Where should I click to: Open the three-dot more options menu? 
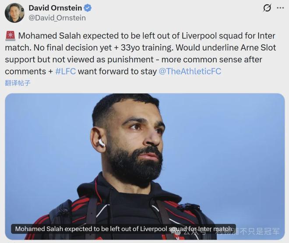[280, 8]
